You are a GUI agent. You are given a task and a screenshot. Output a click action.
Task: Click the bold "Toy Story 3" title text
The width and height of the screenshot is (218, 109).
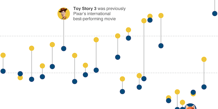[x=85, y=8]
